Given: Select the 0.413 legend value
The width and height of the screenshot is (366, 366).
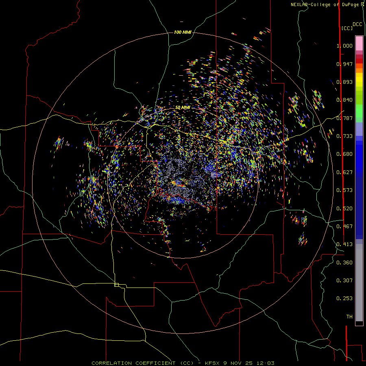Looking at the screenshot, I should 344,244.
